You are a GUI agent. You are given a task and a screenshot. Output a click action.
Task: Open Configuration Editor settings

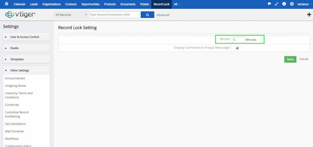[x=18, y=145]
